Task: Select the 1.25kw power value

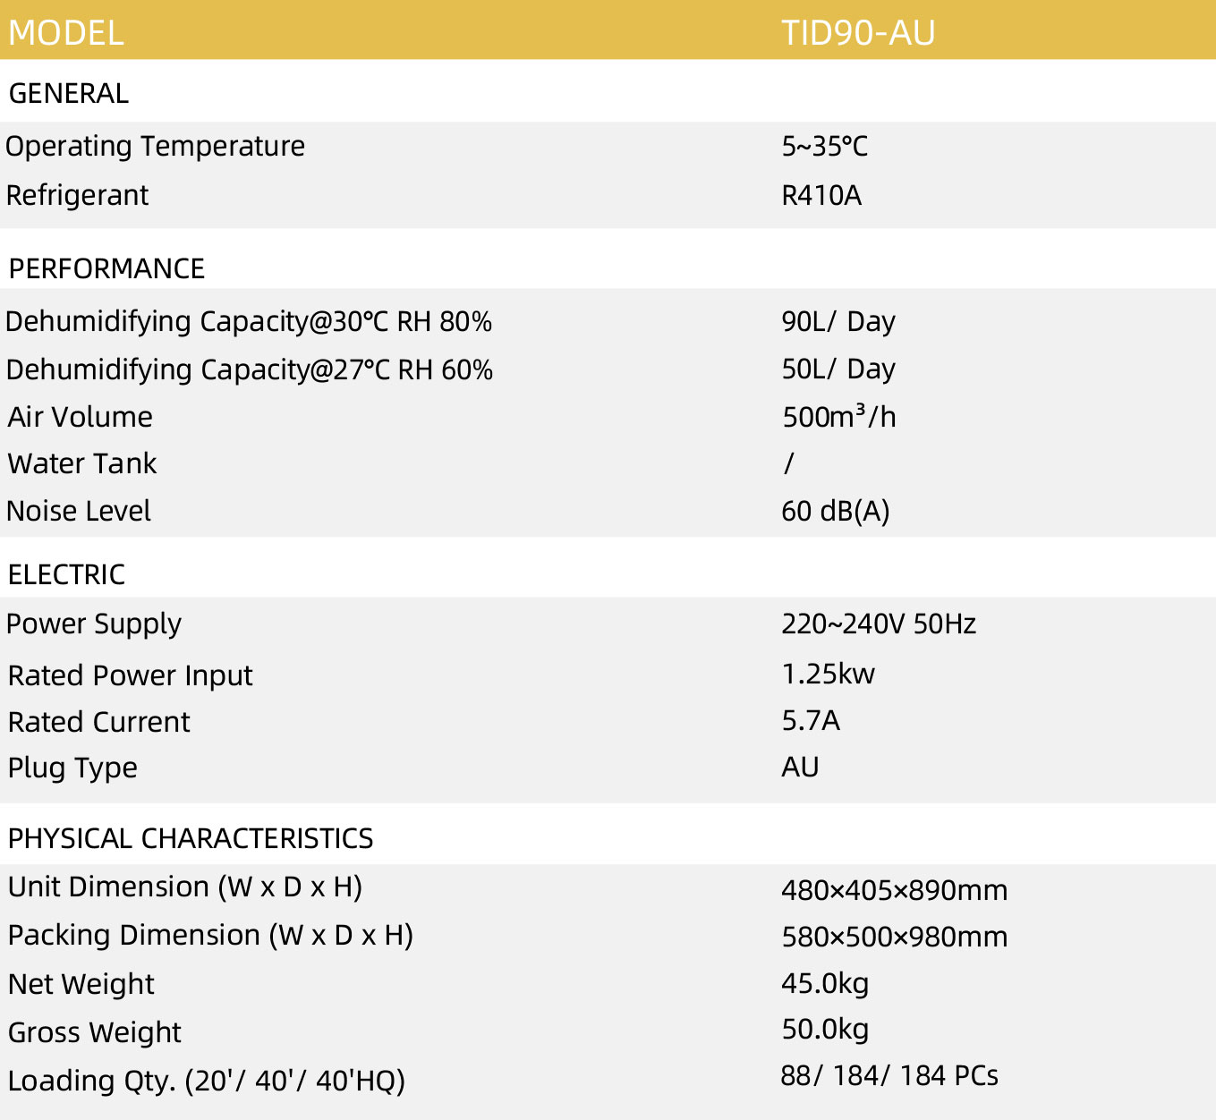Action: [x=829, y=673]
